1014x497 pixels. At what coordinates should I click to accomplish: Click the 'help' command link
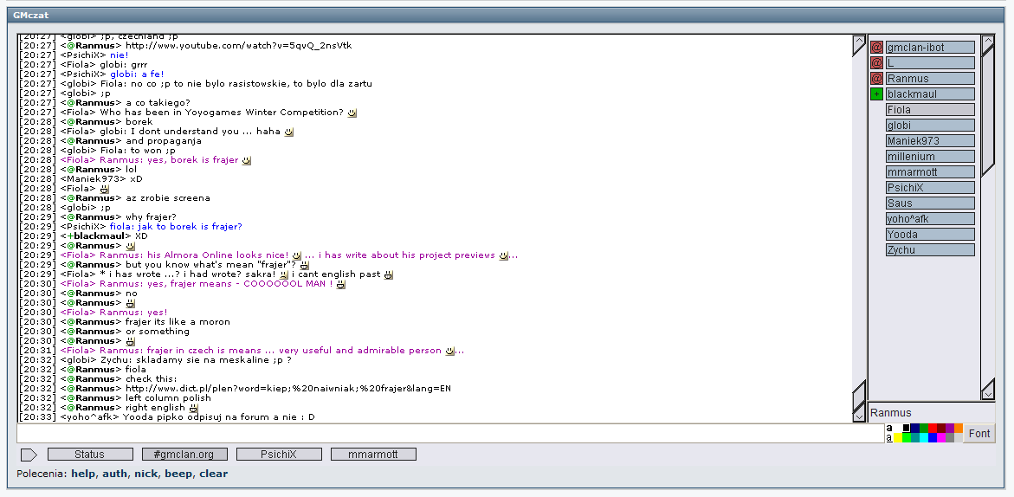point(83,474)
